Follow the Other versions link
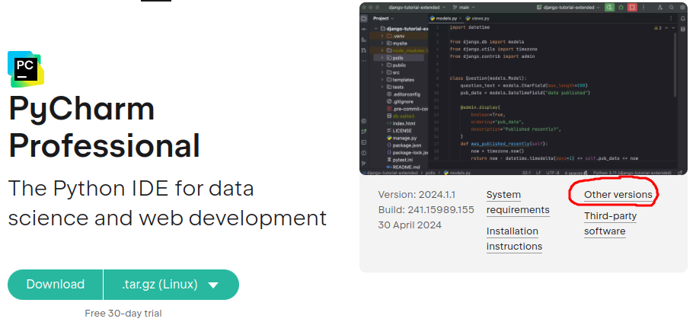The width and height of the screenshot is (696, 325). pos(618,195)
